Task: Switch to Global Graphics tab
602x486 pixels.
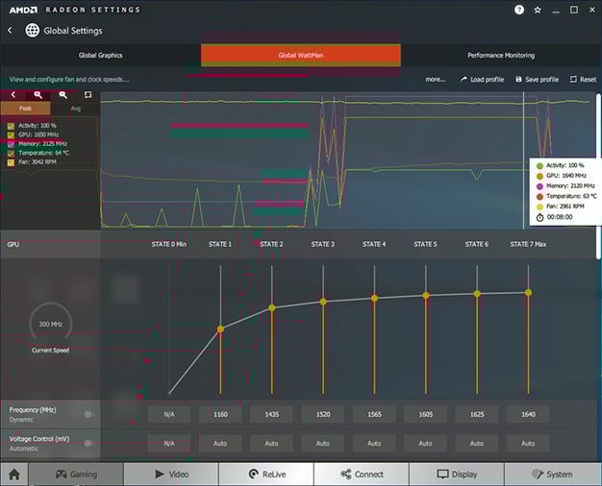Action: [x=100, y=56]
